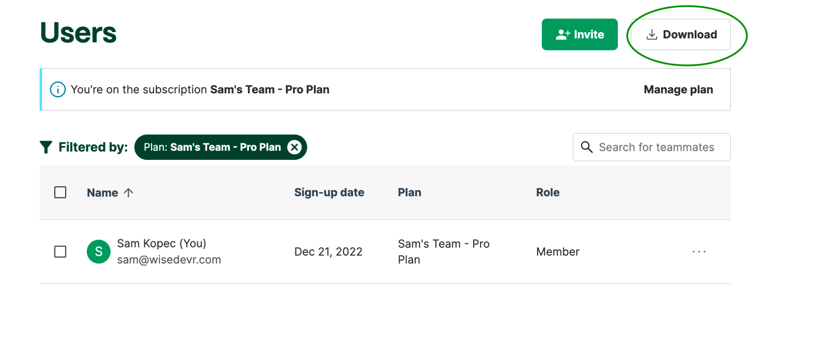The image size is (822, 357).
Task: Click the funnel filter icon
Action: tap(46, 147)
